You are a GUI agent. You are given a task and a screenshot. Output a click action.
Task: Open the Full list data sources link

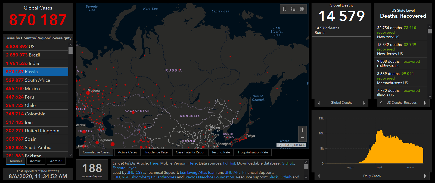229,163
